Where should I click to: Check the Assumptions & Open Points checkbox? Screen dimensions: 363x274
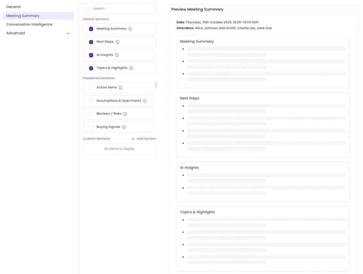91,101
